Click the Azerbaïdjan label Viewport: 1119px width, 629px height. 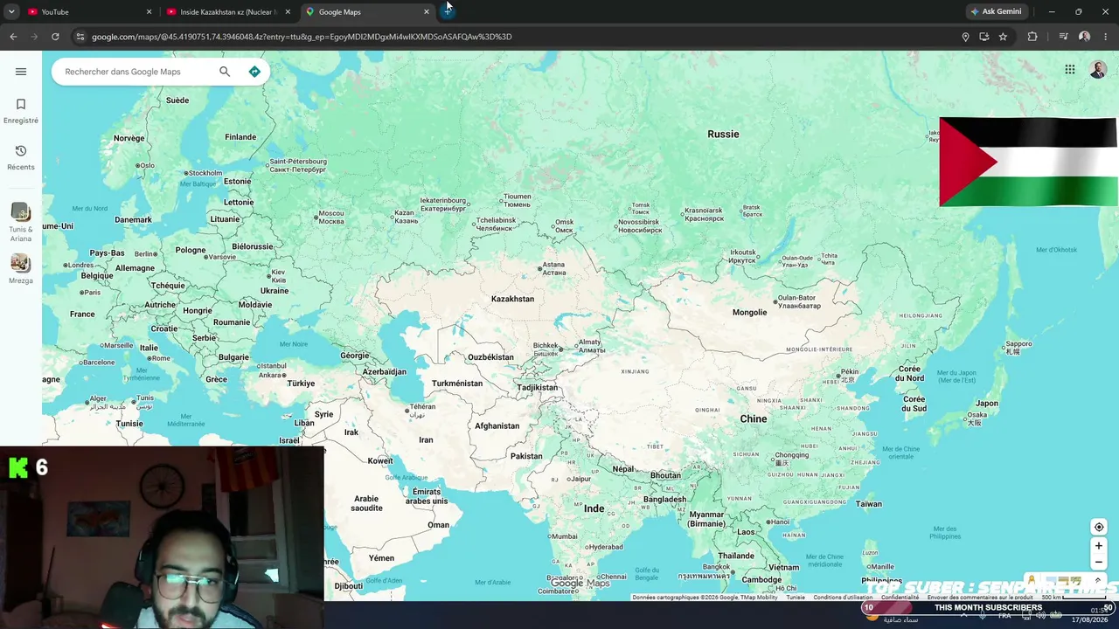click(384, 372)
